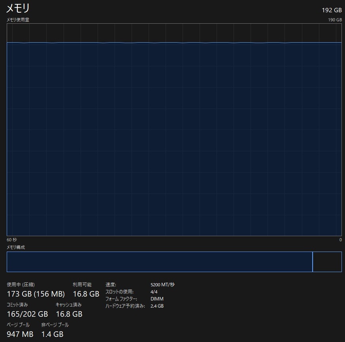Screen dimensions: 345x342
Task: Click the 使用中 (圧縮) label
Action: (x=21, y=284)
